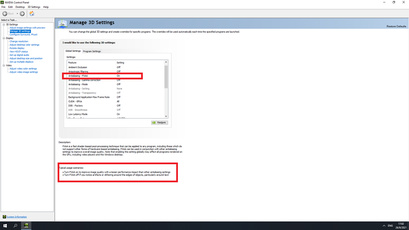The image size is (409, 230).
Task: Change the Antialiasing - FXAA On value
Action: pyautogui.click(x=118, y=76)
